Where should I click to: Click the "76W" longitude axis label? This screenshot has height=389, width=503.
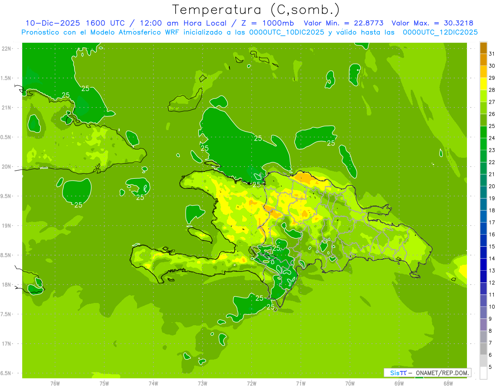[x=55, y=384]
